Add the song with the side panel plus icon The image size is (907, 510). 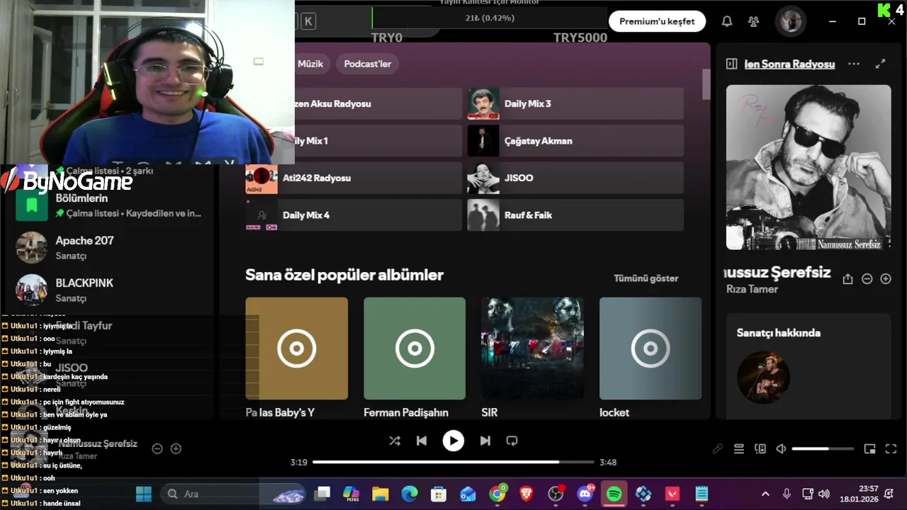pos(886,279)
